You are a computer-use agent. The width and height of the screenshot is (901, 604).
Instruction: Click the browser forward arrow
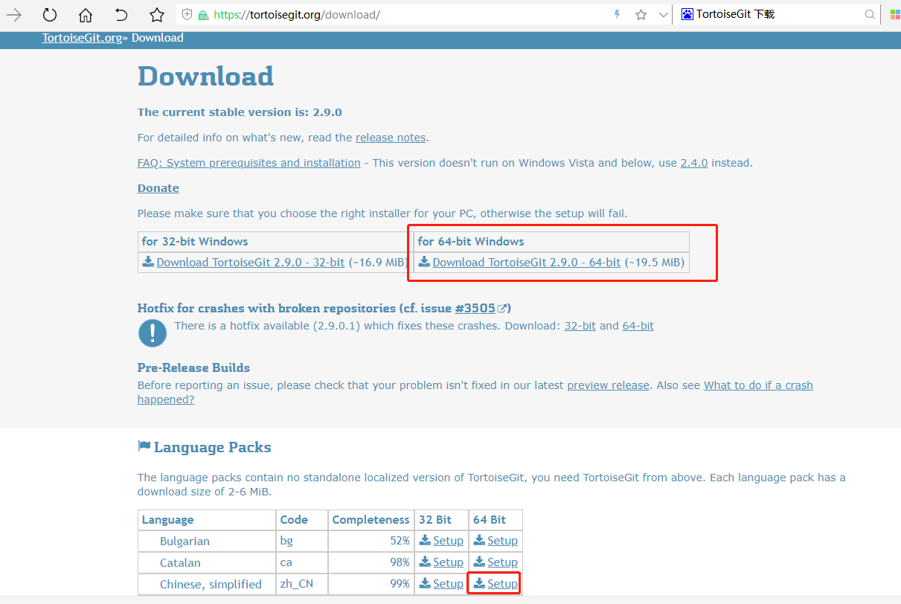click(x=14, y=14)
